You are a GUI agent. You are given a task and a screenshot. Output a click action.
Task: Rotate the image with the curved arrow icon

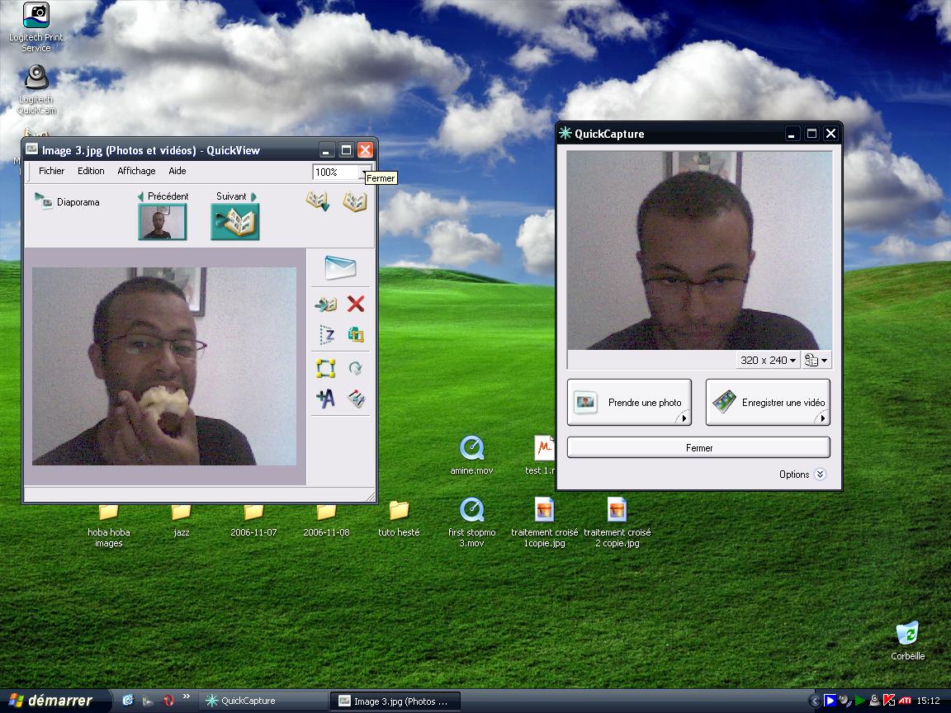point(356,368)
